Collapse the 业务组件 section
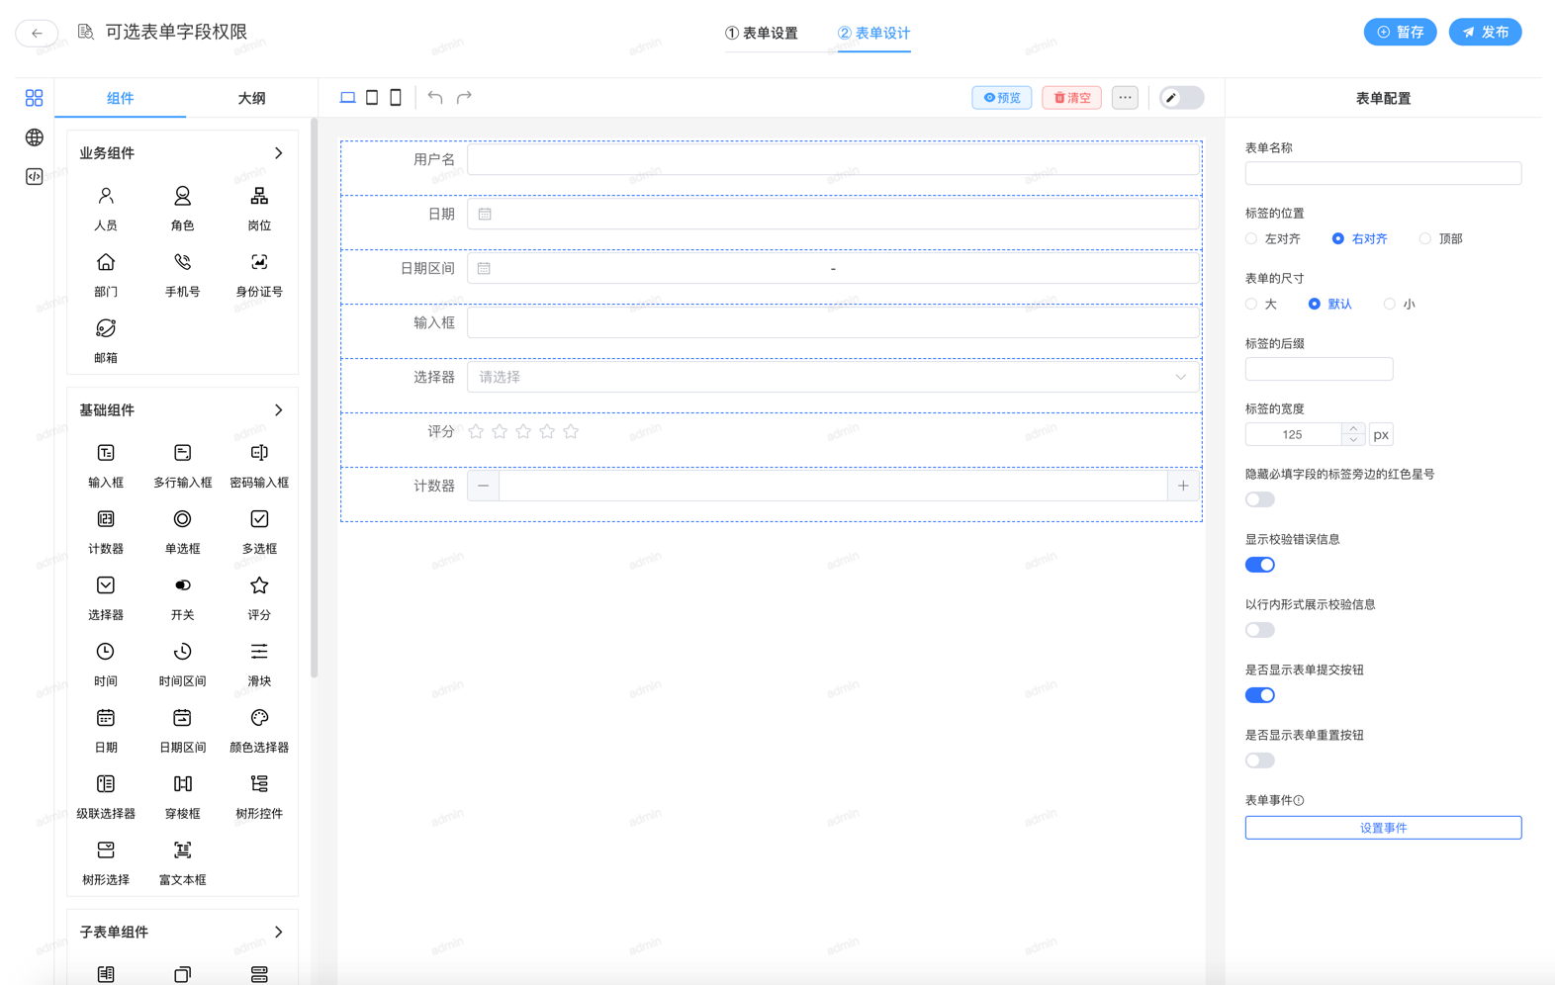This screenshot has height=985, width=1555. (278, 153)
